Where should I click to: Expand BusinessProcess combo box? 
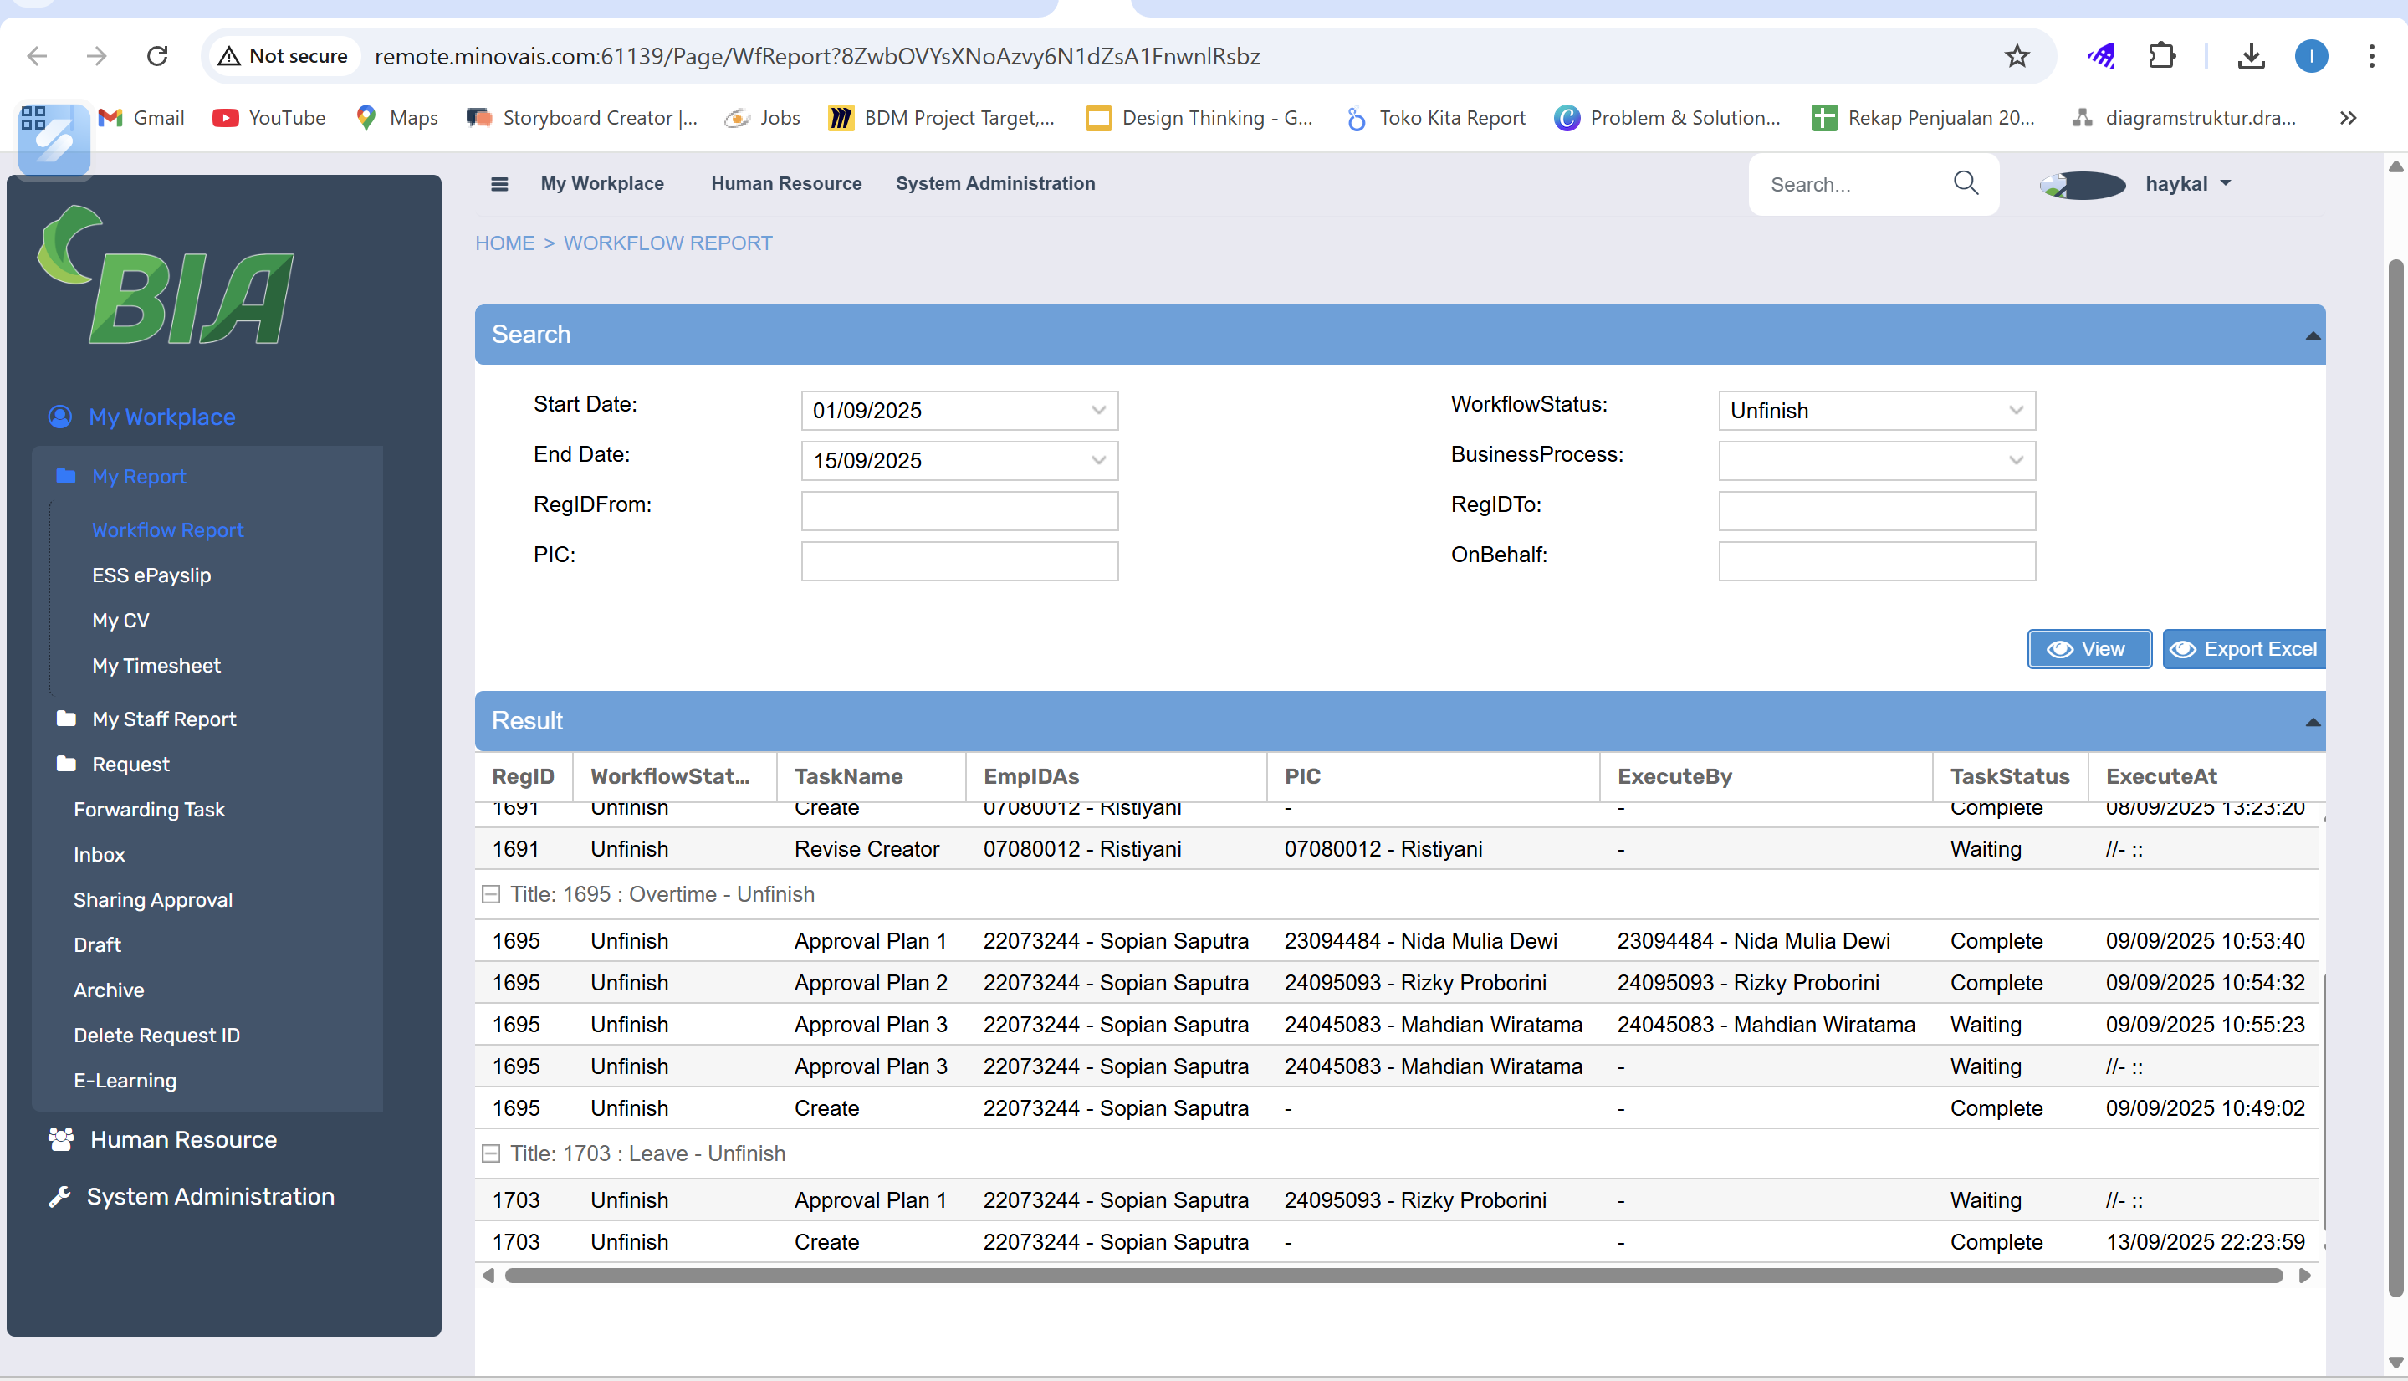click(2016, 461)
